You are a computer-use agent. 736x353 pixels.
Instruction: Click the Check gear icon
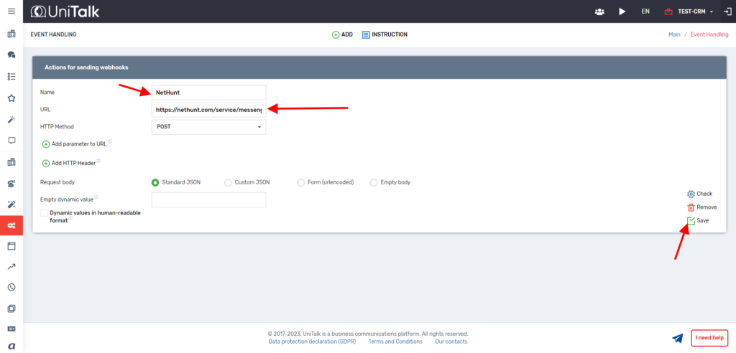tap(691, 194)
